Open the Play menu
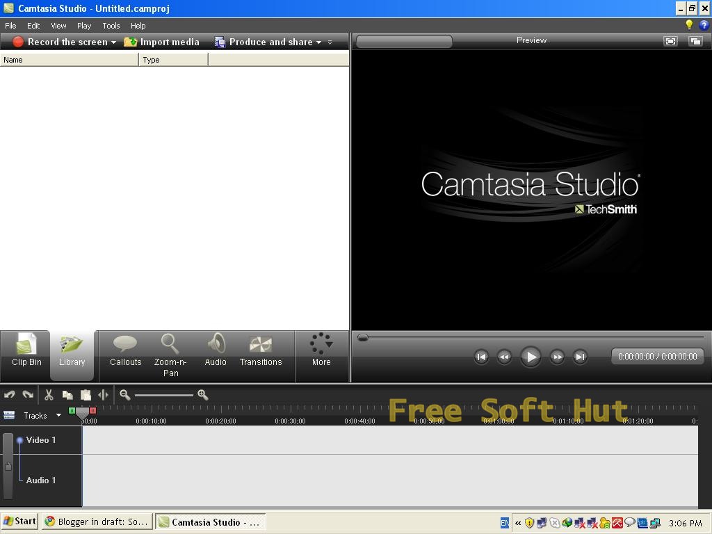712x534 pixels. [84, 26]
